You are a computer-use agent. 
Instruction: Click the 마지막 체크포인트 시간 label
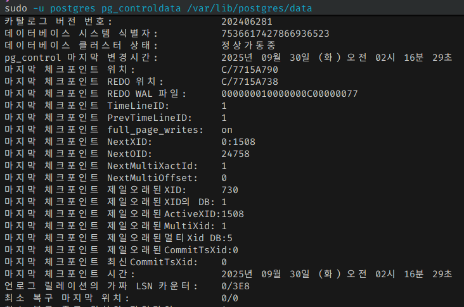tap(70, 274)
